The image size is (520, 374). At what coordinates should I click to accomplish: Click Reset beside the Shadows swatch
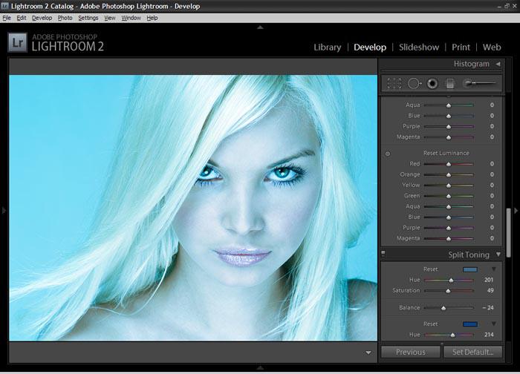click(430, 324)
